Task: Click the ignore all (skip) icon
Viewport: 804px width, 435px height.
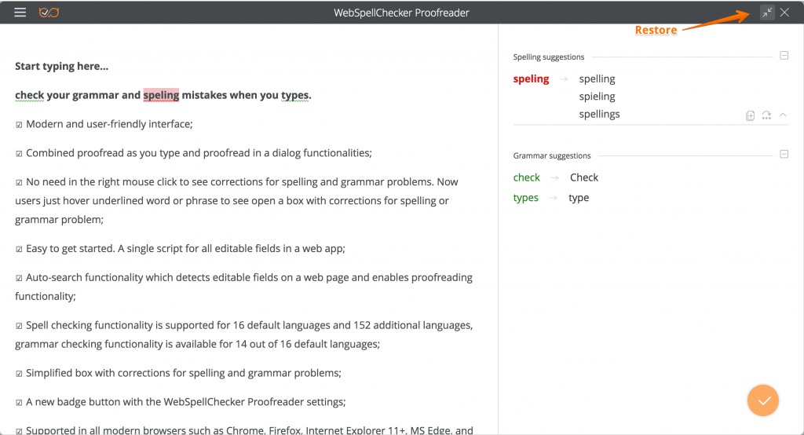Action: click(766, 115)
